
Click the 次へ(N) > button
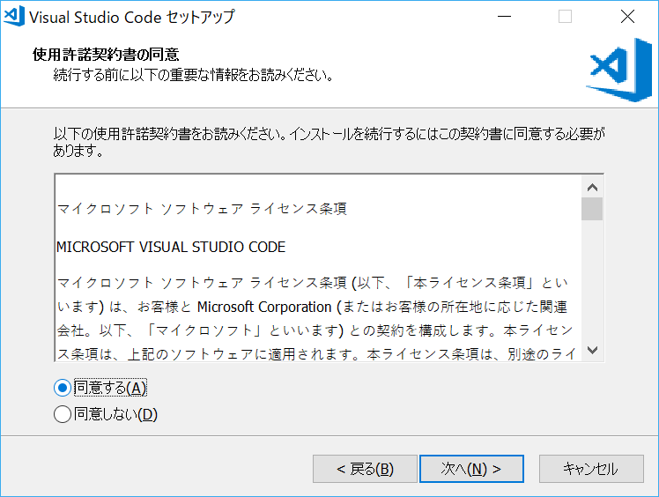pyautogui.click(x=471, y=469)
